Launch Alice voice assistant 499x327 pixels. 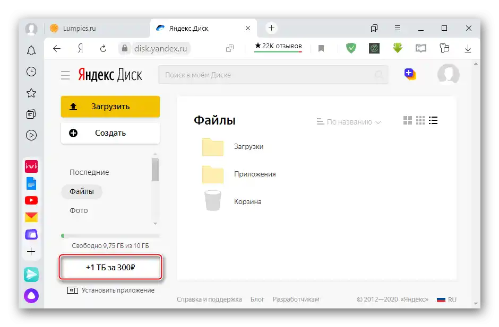click(x=31, y=296)
